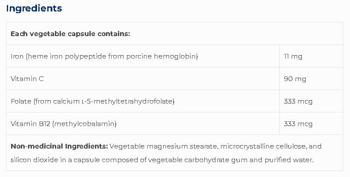
Task: Click the Ingredients section heading
Action: (x=34, y=8)
